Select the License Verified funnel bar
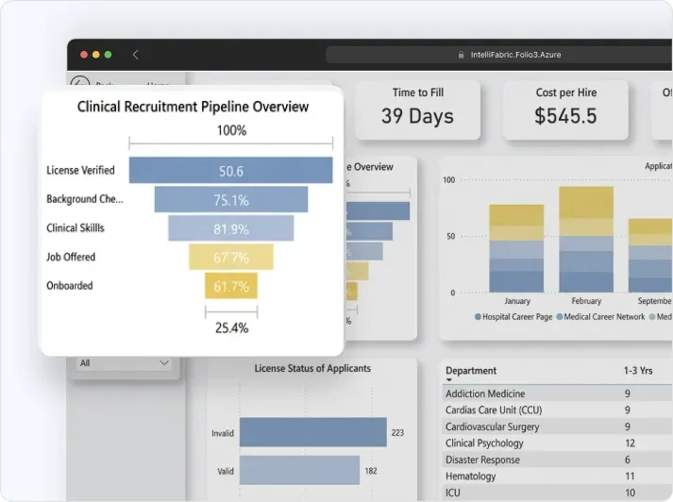 pyautogui.click(x=231, y=170)
